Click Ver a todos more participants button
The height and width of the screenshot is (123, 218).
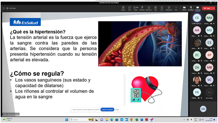click(x=209, y=92)
